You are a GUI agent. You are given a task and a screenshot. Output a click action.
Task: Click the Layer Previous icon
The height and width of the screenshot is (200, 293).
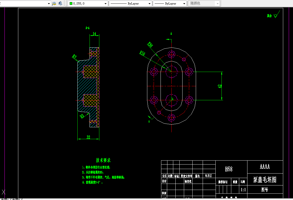pyautogui.click(x=60, y=3)
